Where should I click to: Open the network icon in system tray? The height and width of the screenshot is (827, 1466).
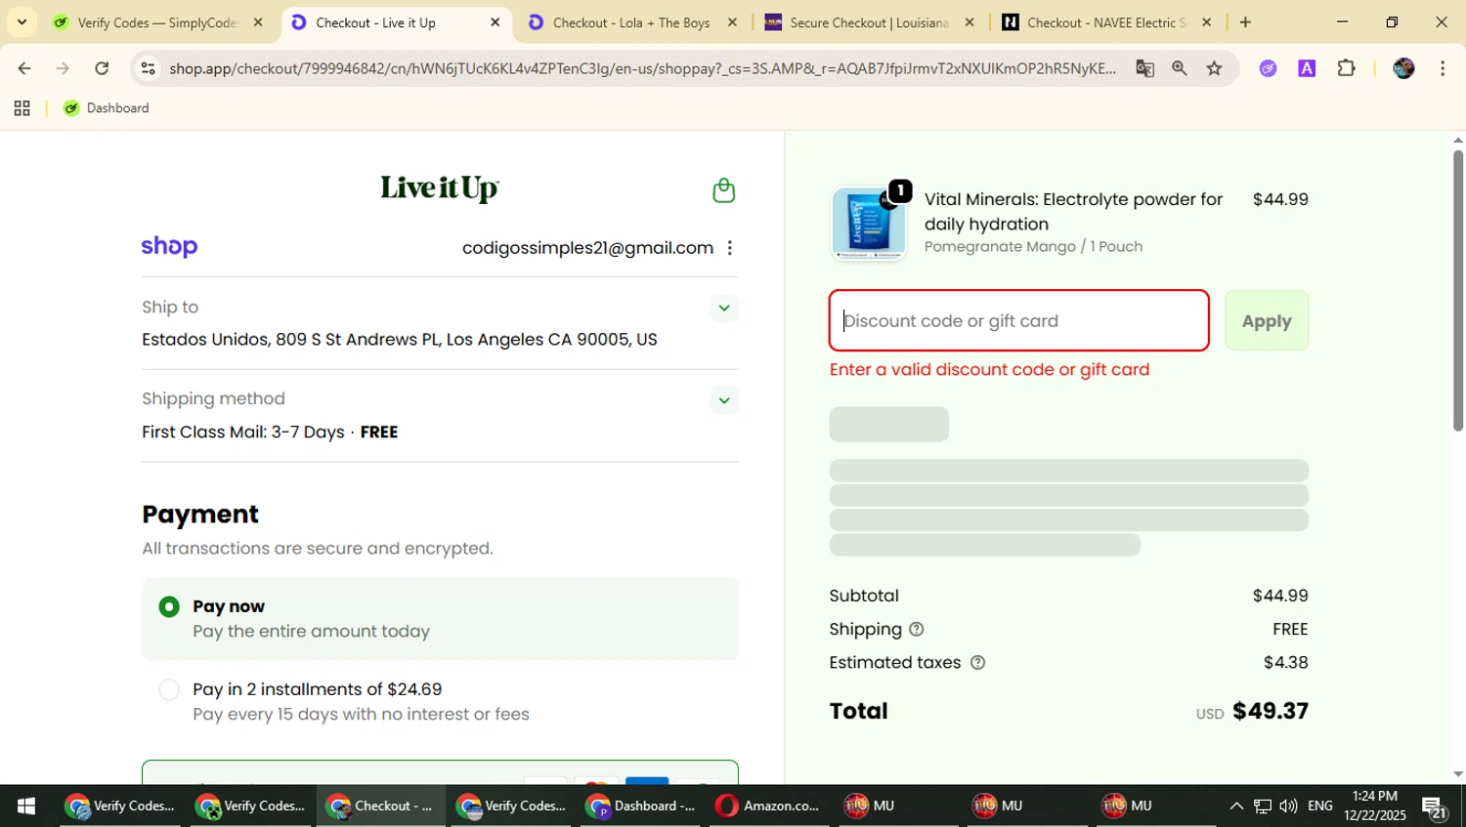click(x=1263, y=806)
